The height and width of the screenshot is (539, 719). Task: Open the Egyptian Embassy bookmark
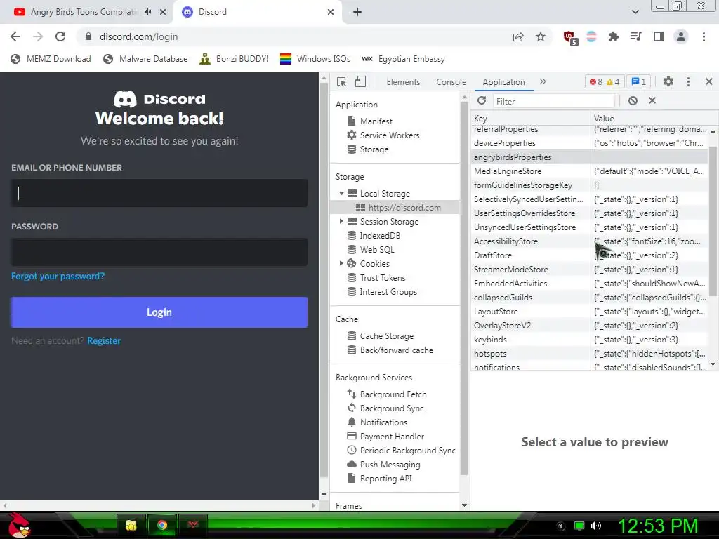point(404,59)
